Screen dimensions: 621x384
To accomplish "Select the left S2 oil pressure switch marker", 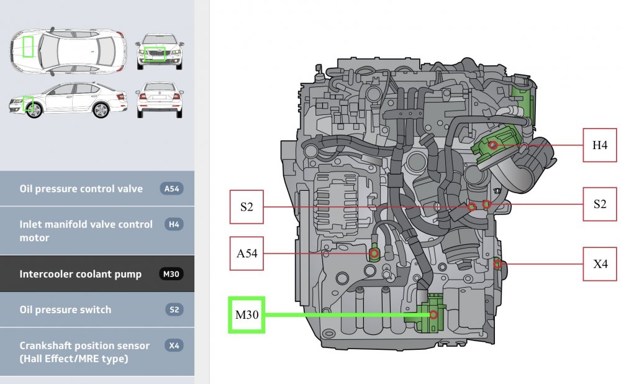I will pyautogui.click(x=471, y=208).
